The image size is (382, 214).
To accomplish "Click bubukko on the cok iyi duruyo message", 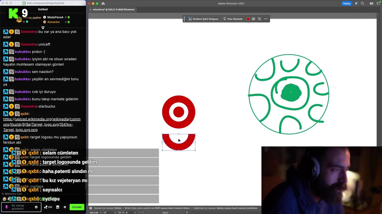I will tap(22, 92).
